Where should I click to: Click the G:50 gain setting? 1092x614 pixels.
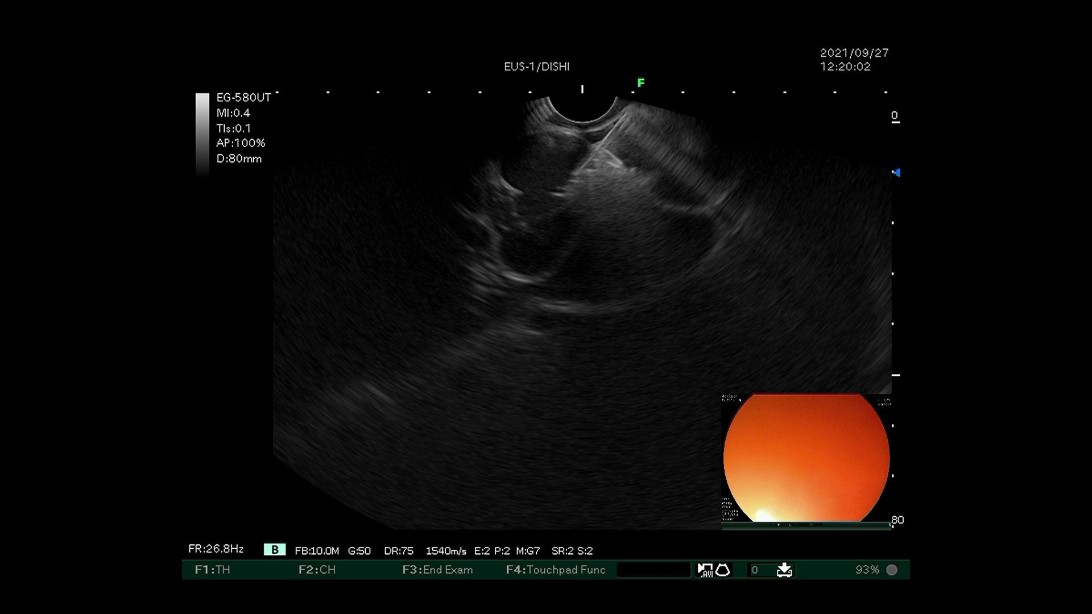pos(359,551)
